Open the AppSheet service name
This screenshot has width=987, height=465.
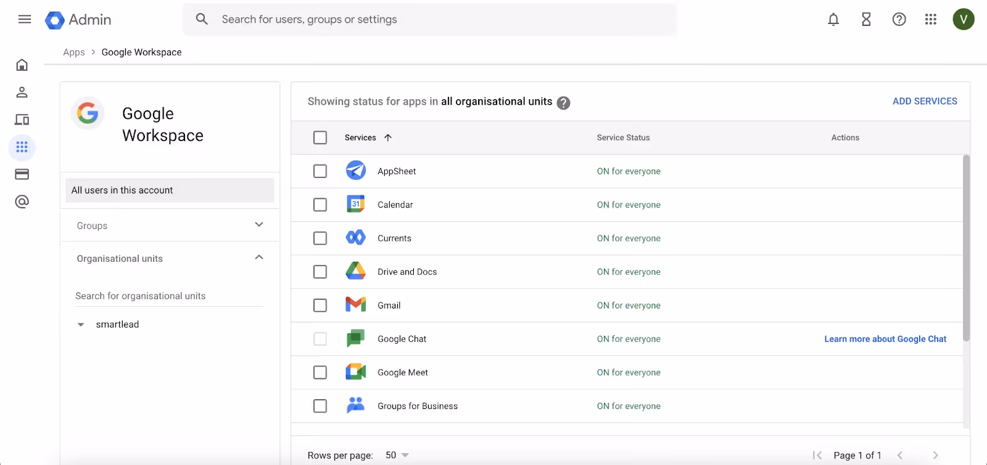(x=397, y=171)
